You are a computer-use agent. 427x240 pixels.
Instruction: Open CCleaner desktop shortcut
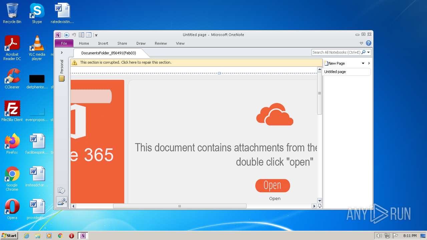(x=12, y=79)
